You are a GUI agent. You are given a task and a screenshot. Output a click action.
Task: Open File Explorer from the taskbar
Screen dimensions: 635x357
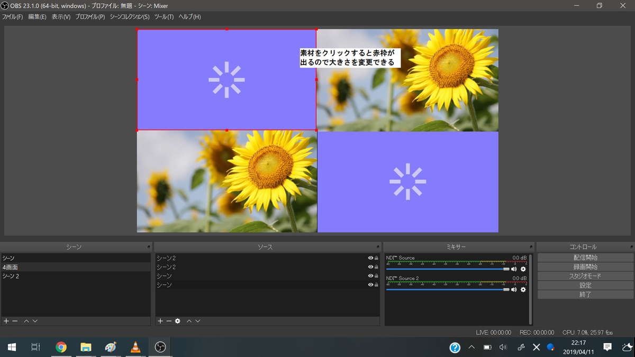[x=86, y=347]
